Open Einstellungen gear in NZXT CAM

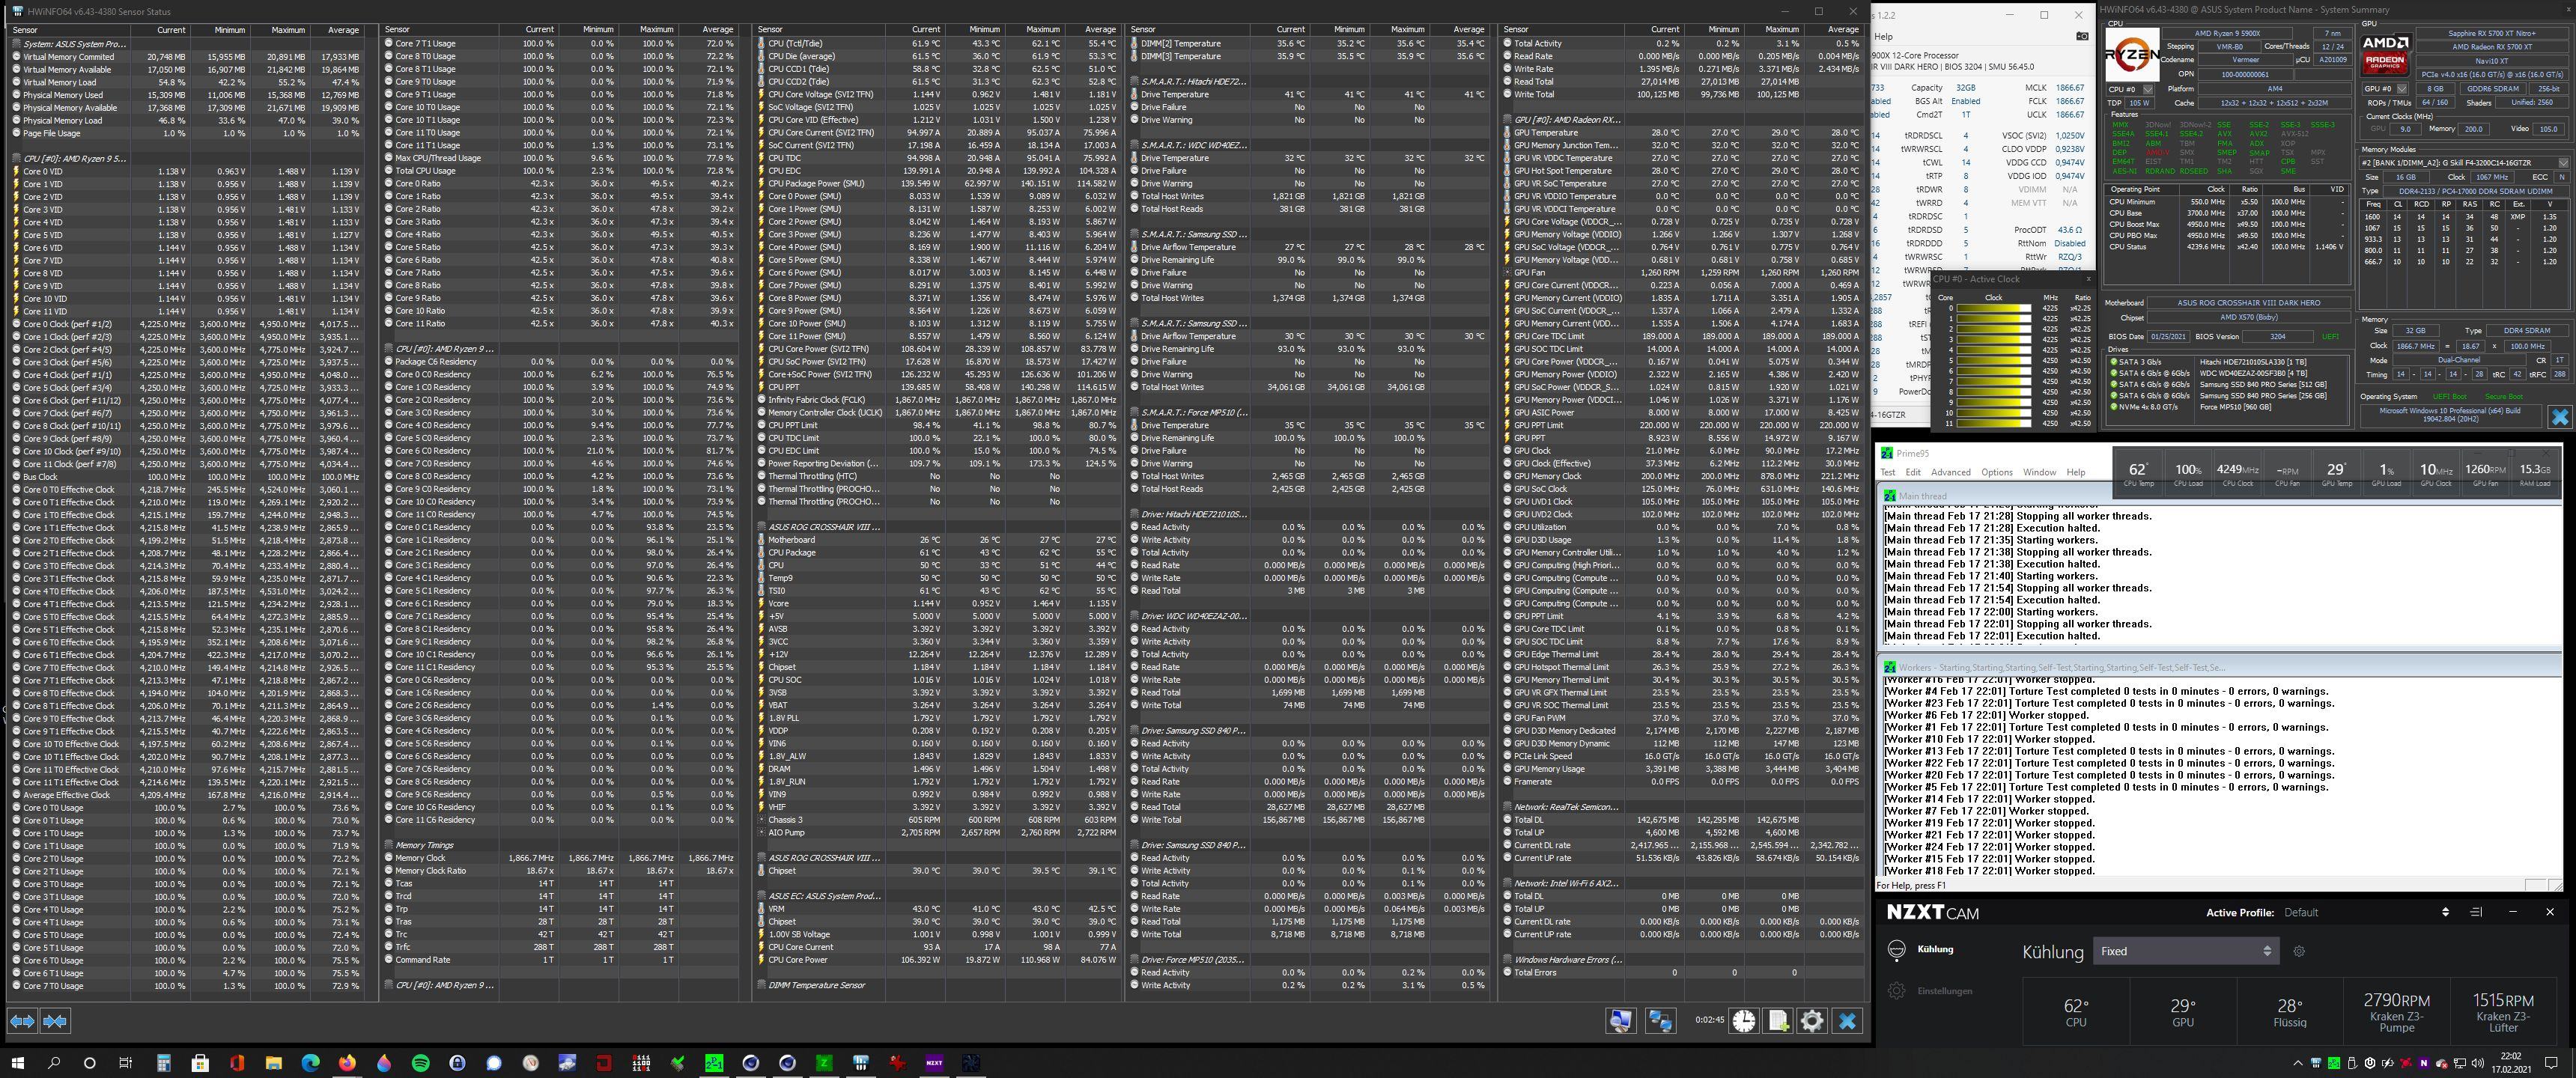click(1896, 991)
